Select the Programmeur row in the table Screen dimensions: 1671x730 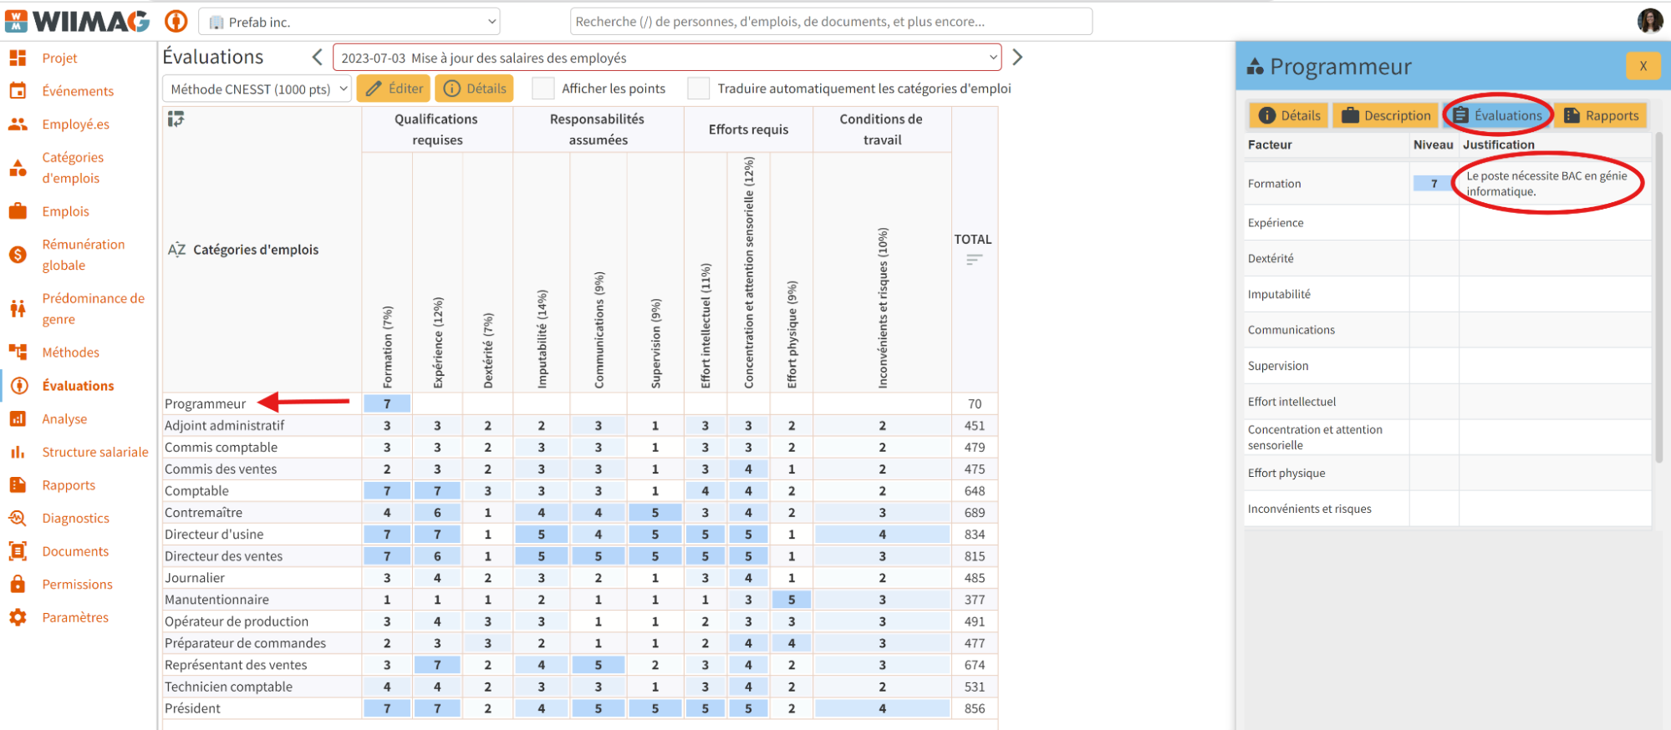(x=580, y=403)
